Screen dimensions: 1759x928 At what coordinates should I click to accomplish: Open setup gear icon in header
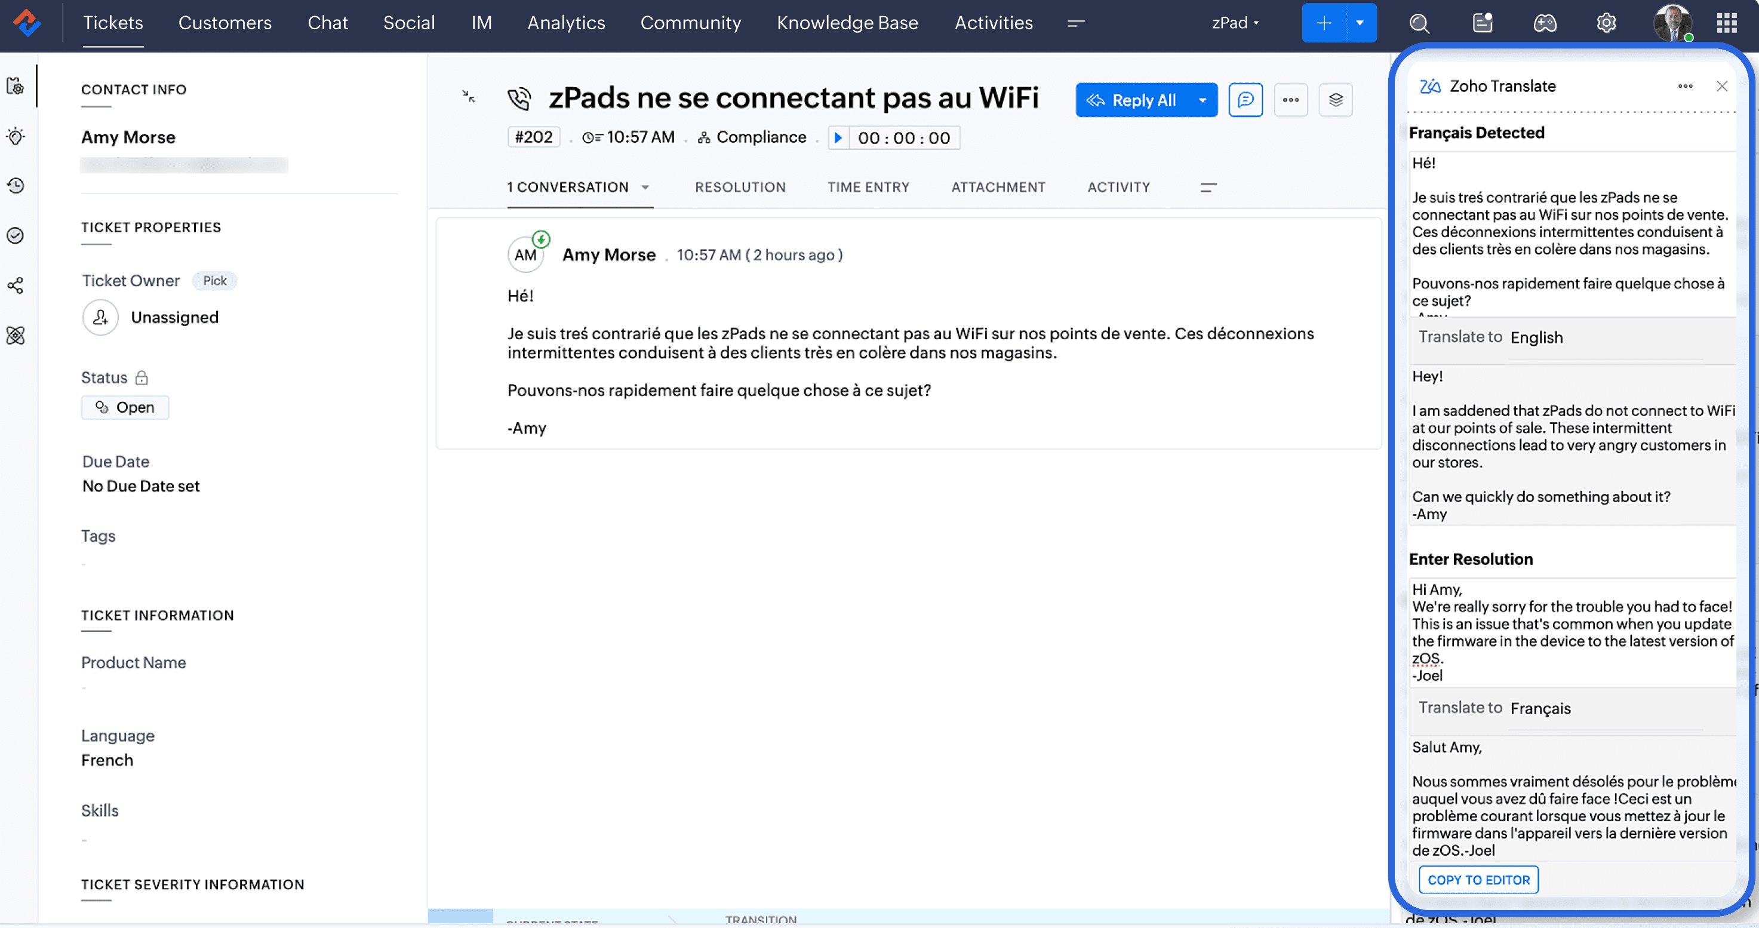tap(1606, 23)
